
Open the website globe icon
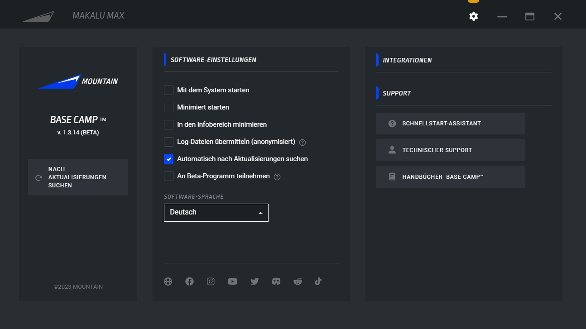pyautogui.click(x=168, y=281)
